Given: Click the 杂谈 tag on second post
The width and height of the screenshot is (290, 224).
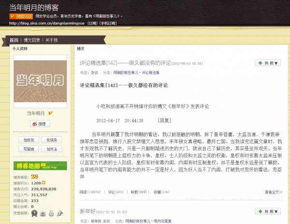Looking at the screenshot, I should click(x=106, y=221).
